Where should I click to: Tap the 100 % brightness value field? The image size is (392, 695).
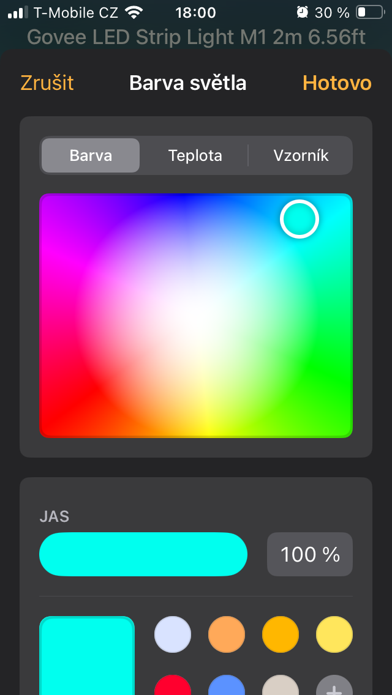pyautogui.click(x=310, y=554)
